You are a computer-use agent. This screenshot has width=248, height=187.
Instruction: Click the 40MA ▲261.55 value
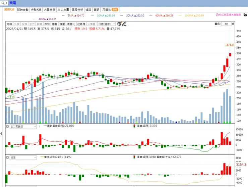tap(48, 19)
